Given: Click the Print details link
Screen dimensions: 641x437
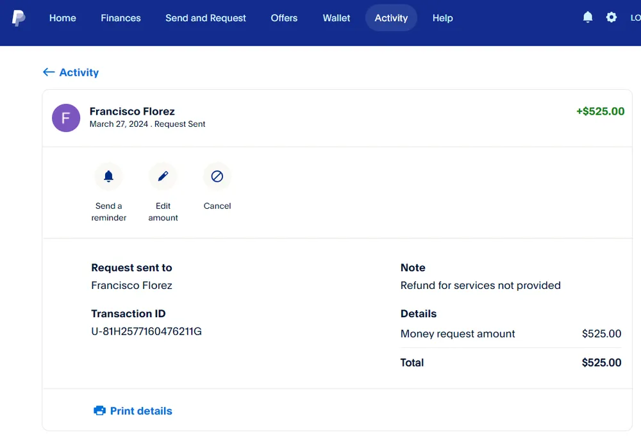Looking at the screenshot, I should (141, 411).
